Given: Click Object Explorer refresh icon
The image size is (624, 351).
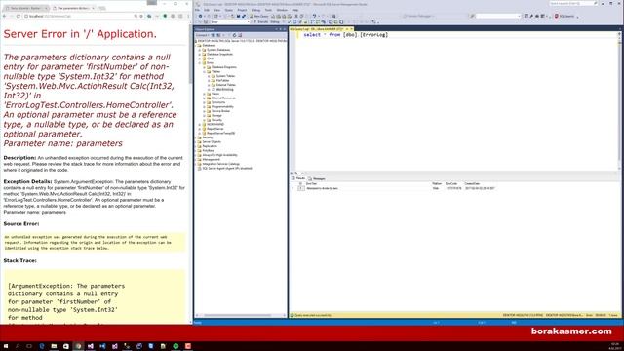Looking at the screenshot, I should click(234, 35).
